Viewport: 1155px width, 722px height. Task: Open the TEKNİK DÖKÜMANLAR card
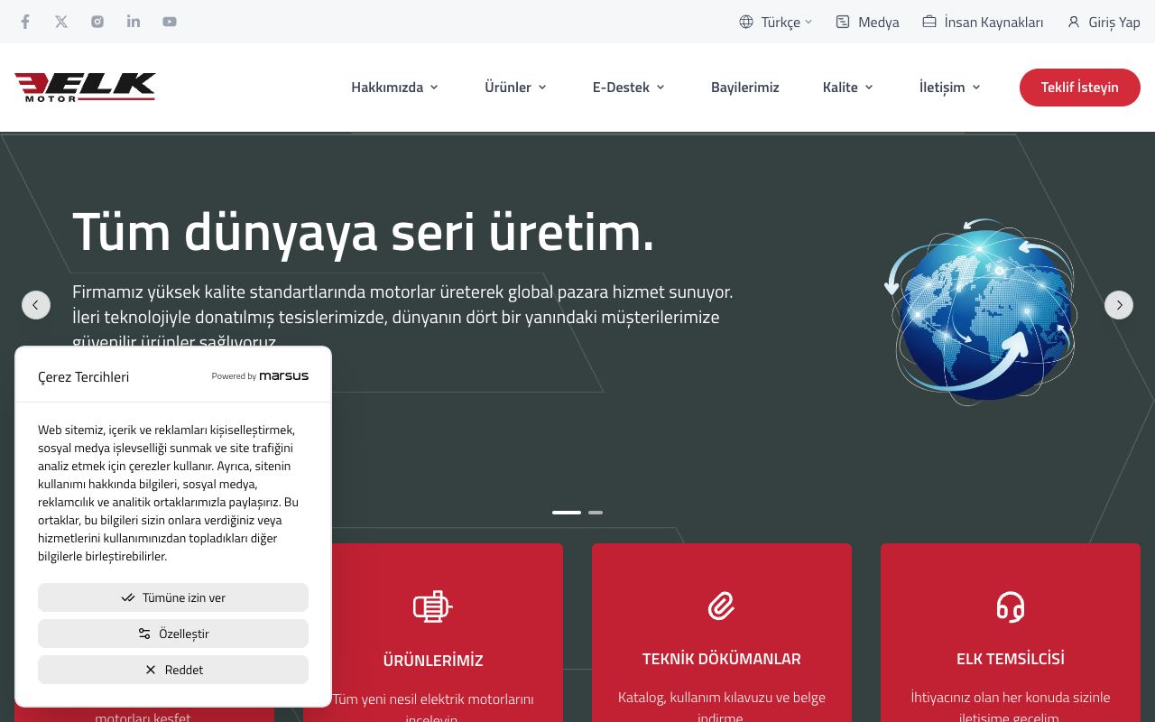pyautogui.click(x=722, y=633)
